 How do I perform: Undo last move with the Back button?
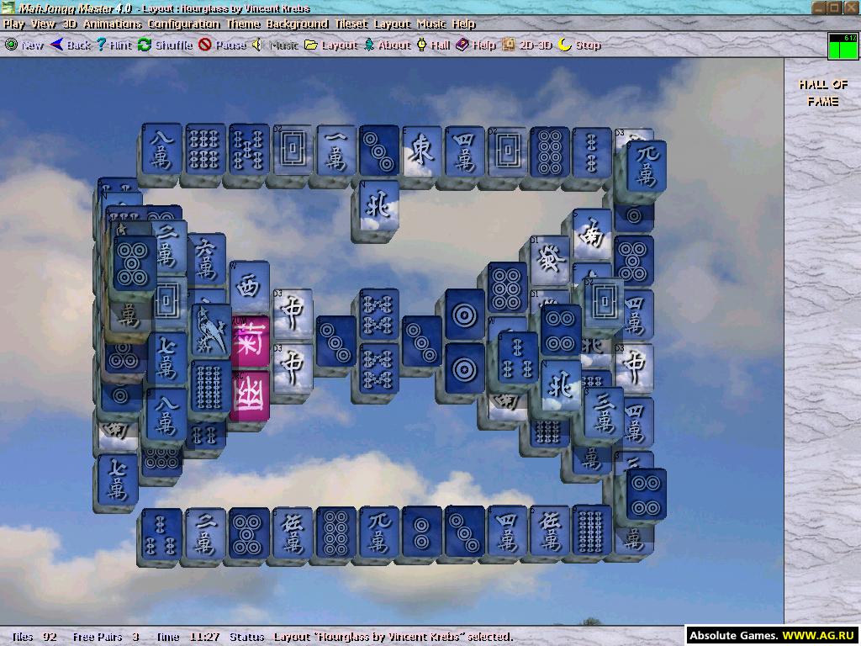[x=71, y=45]
